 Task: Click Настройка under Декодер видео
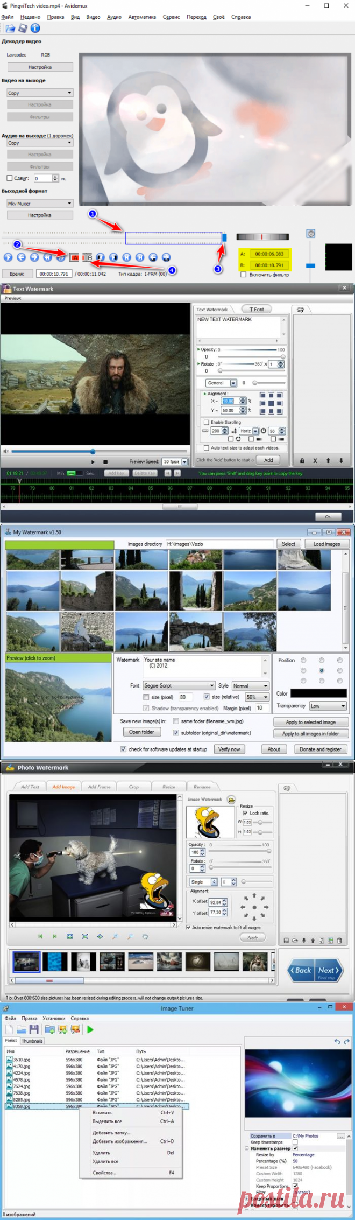pos(40,67)
